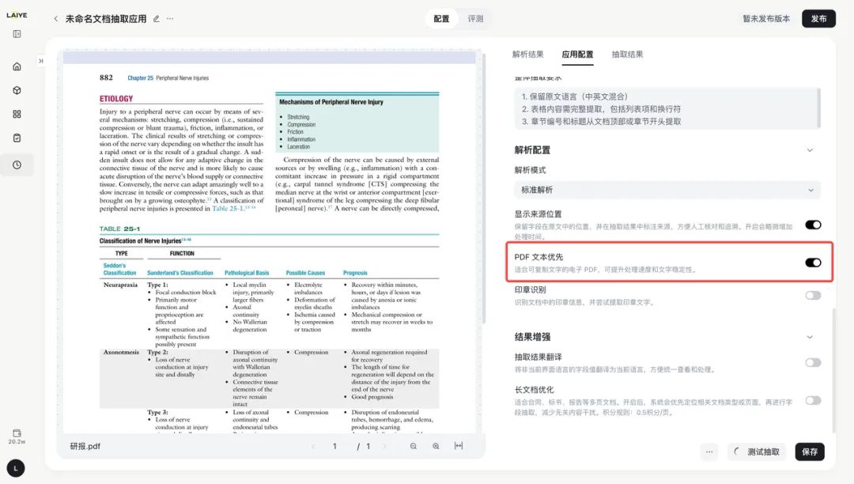This screenshot has height=484, width=854.
Task: Click the pencil icon to rename the application
Action: point(157,18)
